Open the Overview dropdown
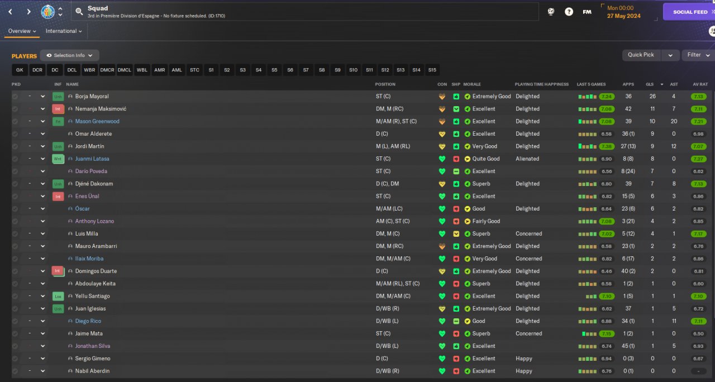 (x=22, y=31)
